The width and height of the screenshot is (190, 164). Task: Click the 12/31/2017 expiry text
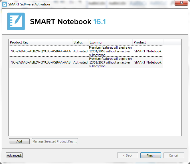(x=110, y=62)
